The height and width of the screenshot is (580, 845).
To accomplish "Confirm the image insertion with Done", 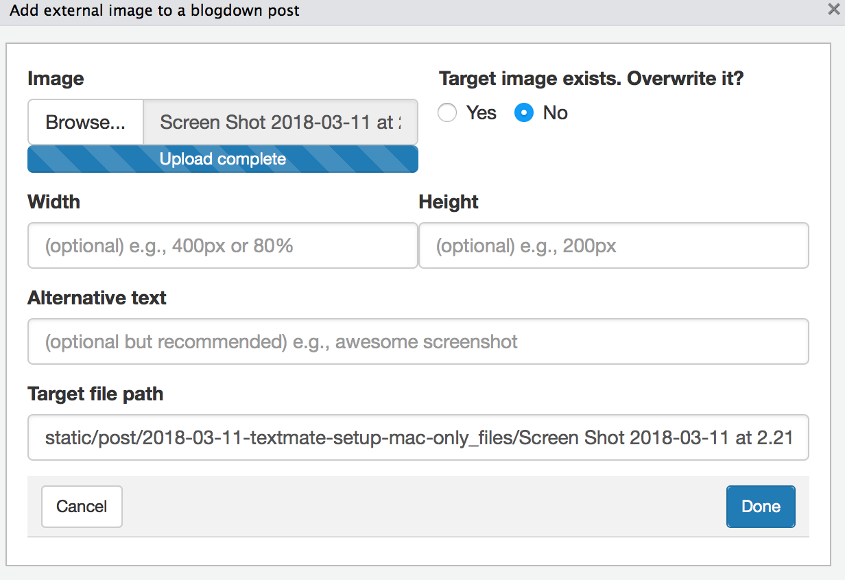I will [x=760, y=506].
